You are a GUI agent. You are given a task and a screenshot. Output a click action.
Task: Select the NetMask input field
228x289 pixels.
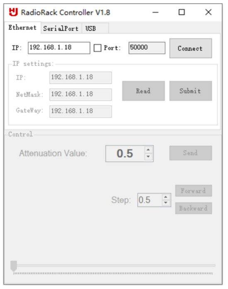click(x=80, y=95)
